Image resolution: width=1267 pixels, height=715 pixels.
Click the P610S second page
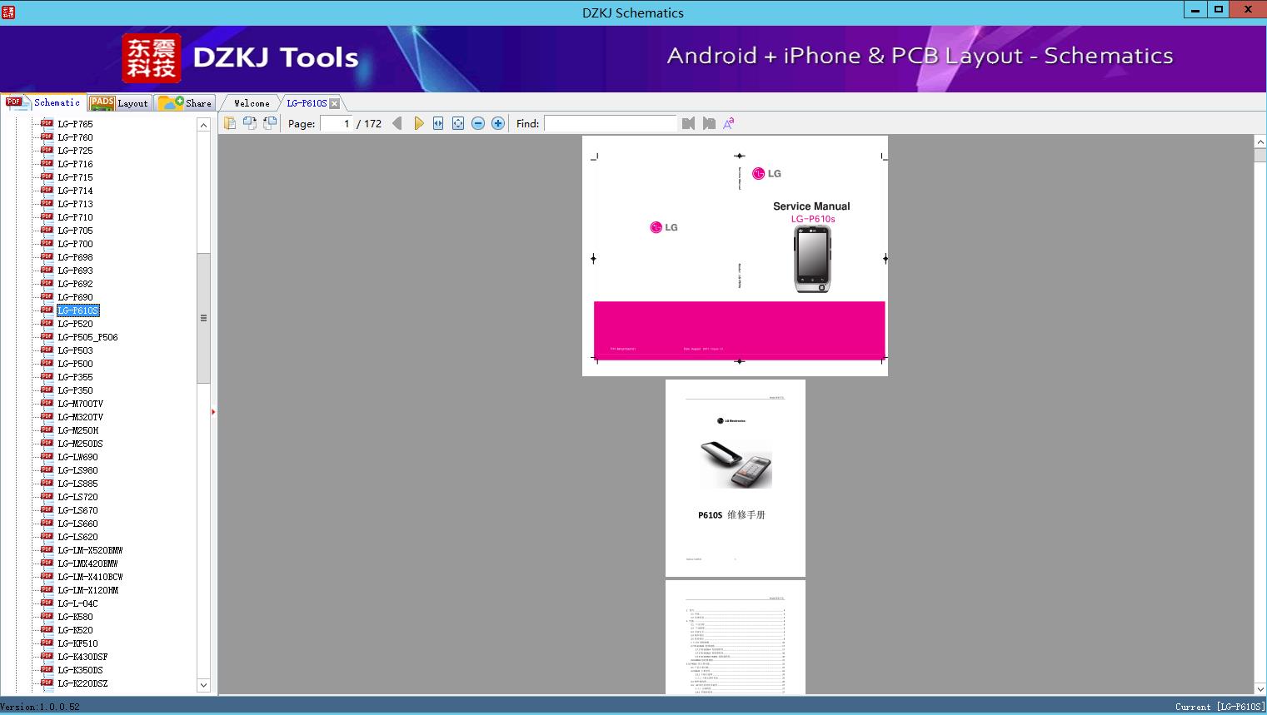(x=736, y=478)
